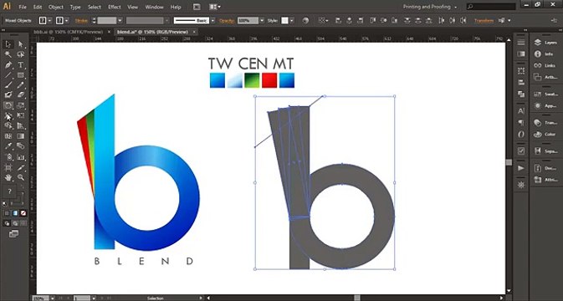Set fill mode to Gradient
563x301 pixels.
click(15, 213)
